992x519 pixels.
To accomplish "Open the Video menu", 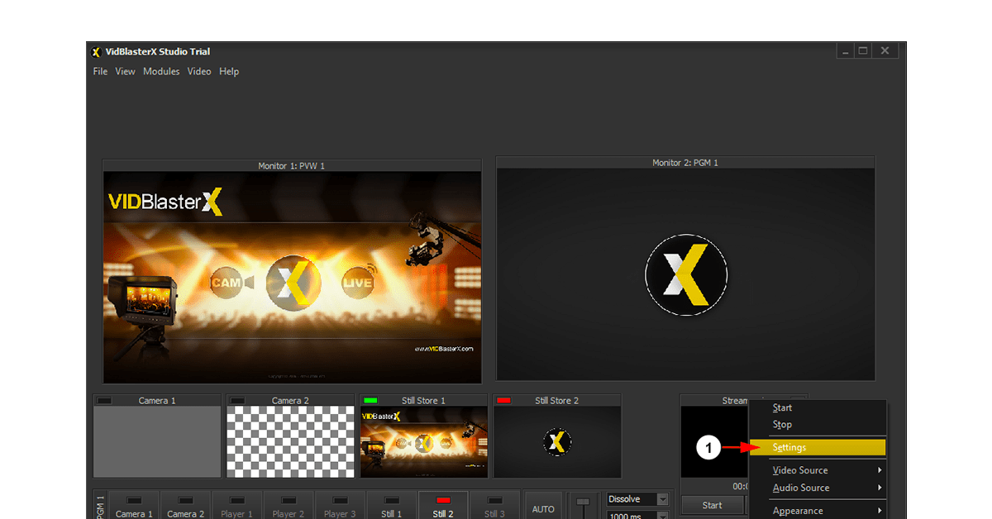I will (x=199, y=71).
